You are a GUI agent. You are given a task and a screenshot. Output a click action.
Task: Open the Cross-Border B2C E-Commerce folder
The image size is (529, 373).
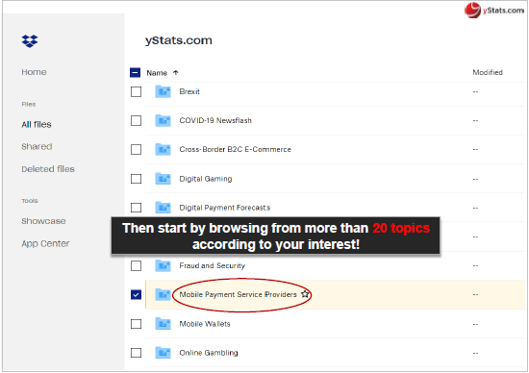coord(235,149)
